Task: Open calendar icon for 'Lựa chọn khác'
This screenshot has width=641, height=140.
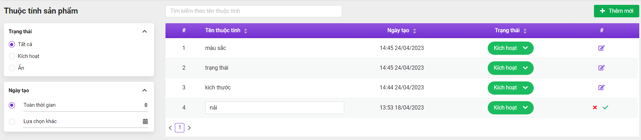Action: click(145, 121)
